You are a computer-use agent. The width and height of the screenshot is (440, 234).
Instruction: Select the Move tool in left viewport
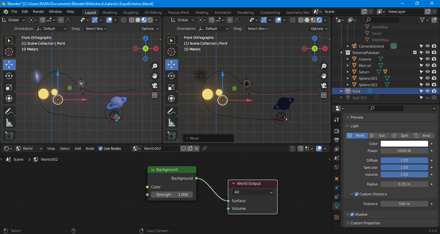click(9, 65)
